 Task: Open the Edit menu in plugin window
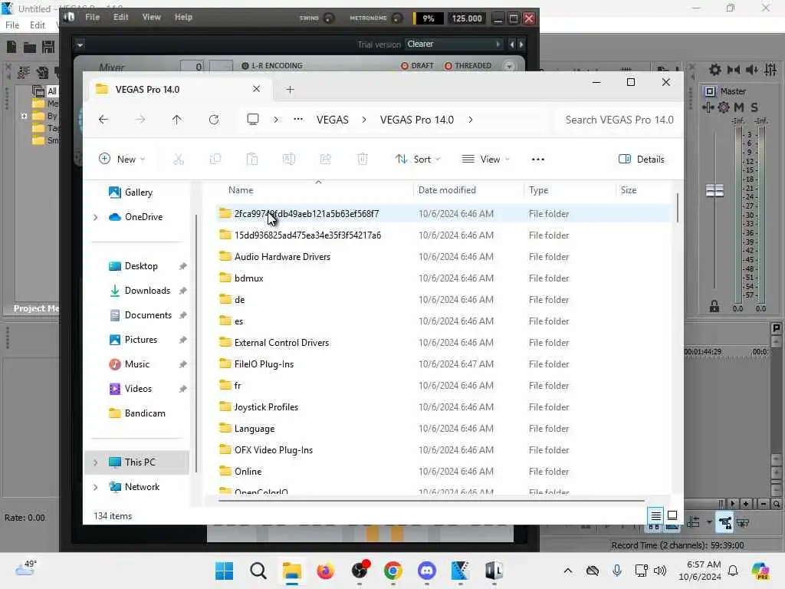120,17
